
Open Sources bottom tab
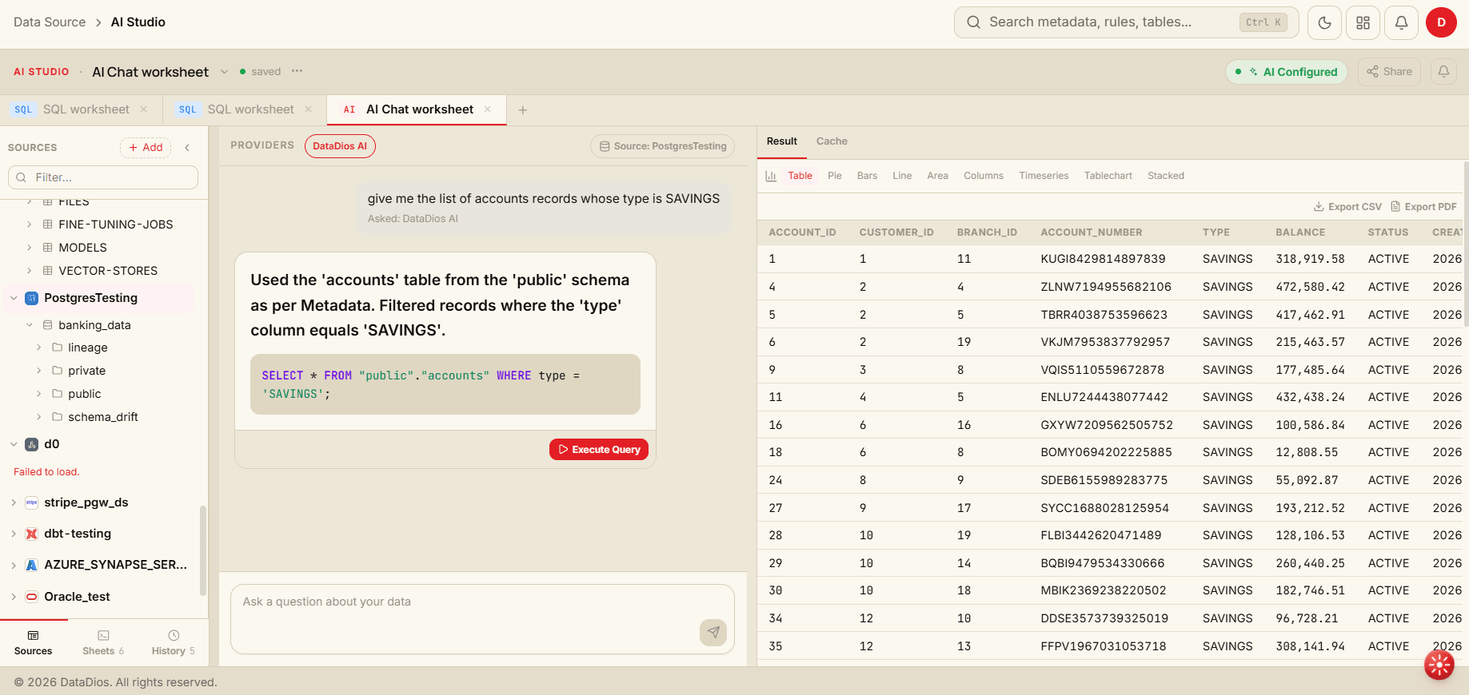pyautogui.click(x=33, y=643)
